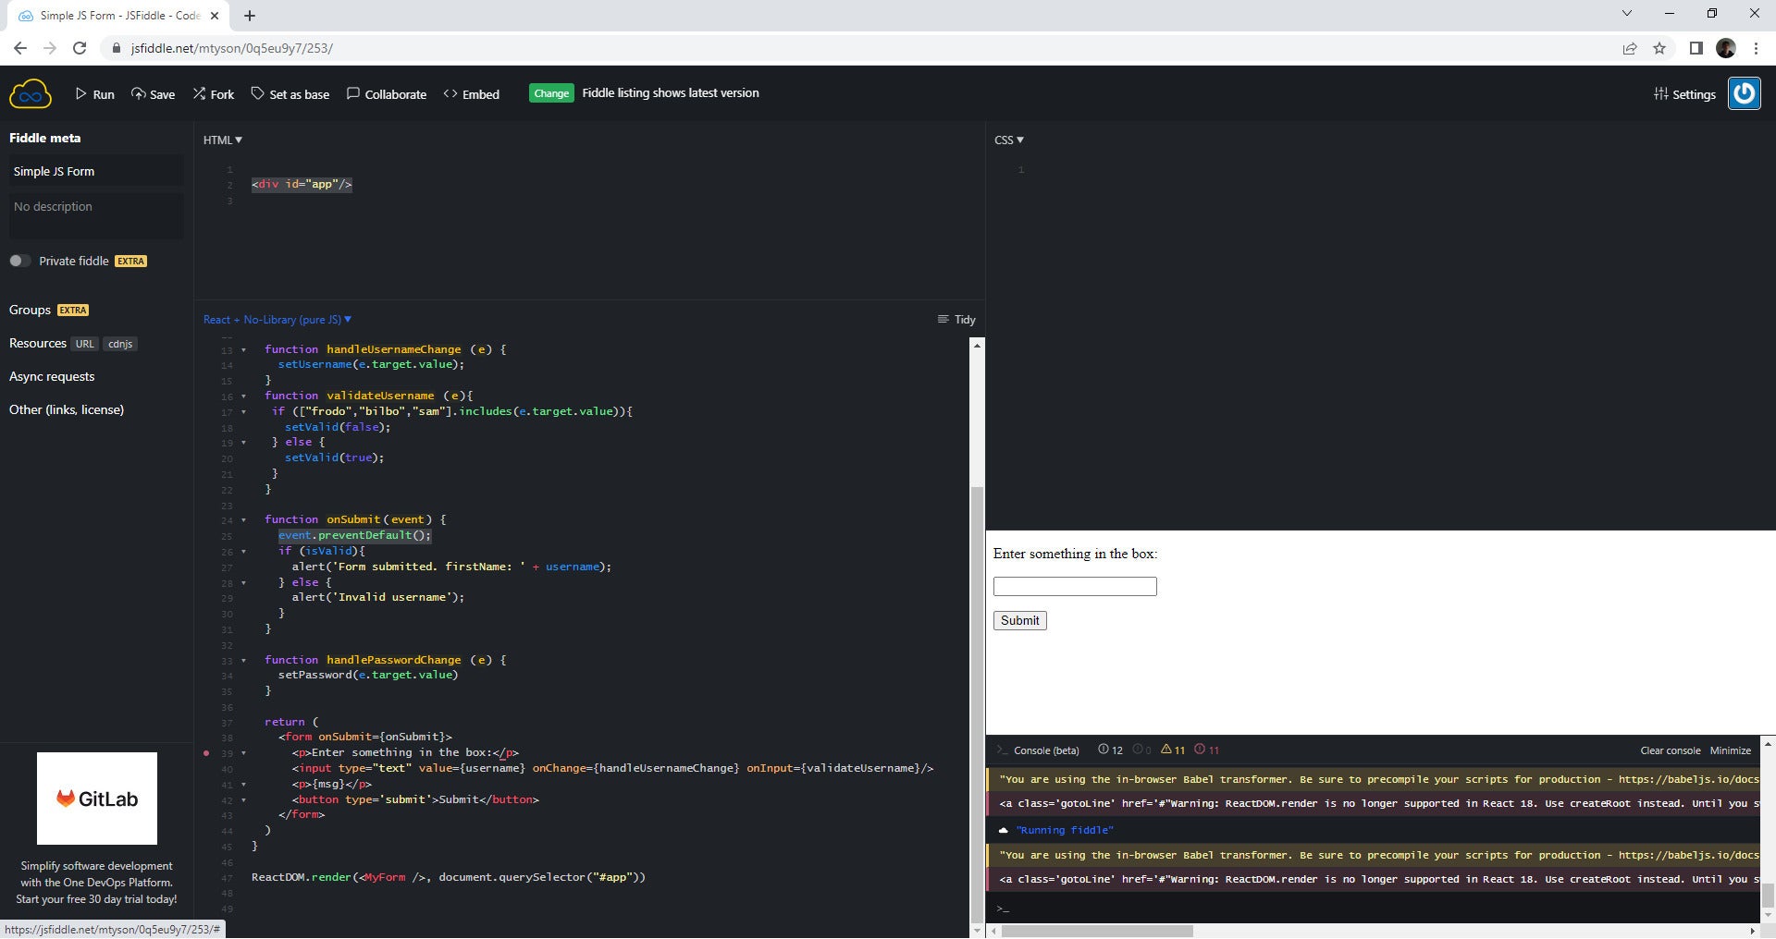Click the Submit button in result pane

click(x=1020, y=620)
